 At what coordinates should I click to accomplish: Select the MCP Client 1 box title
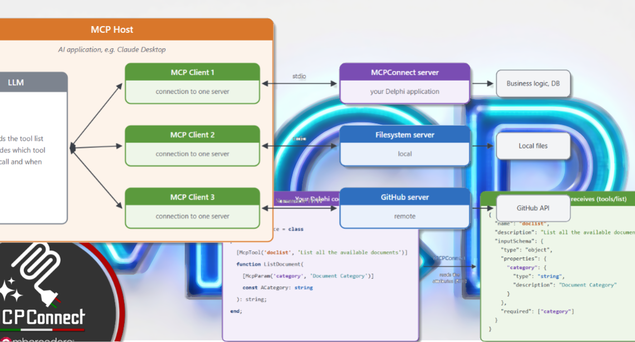point(192,72)
